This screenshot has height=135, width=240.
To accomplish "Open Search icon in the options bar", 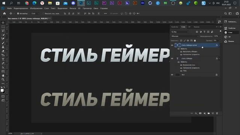I will [225, 13].
